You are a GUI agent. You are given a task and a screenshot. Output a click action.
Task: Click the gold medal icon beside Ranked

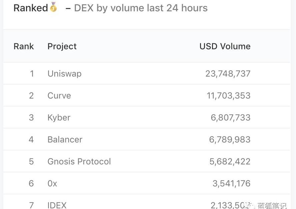[53, 7]
